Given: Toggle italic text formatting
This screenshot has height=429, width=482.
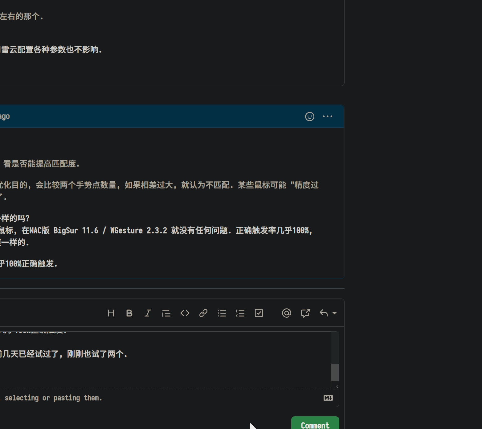Looking at the screenshot, I should 148,313.
